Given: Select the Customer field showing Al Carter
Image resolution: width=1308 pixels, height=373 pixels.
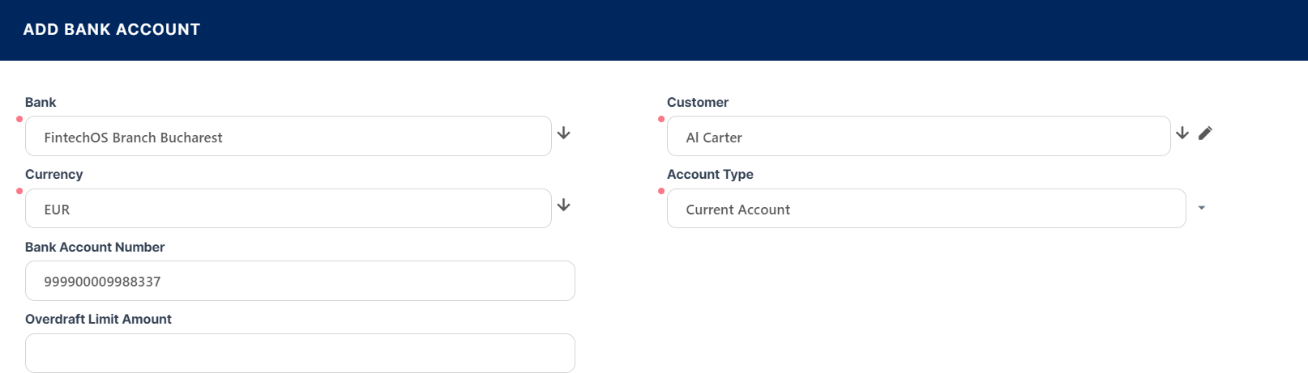Looking at the screenshot, I should pos(918,137).
